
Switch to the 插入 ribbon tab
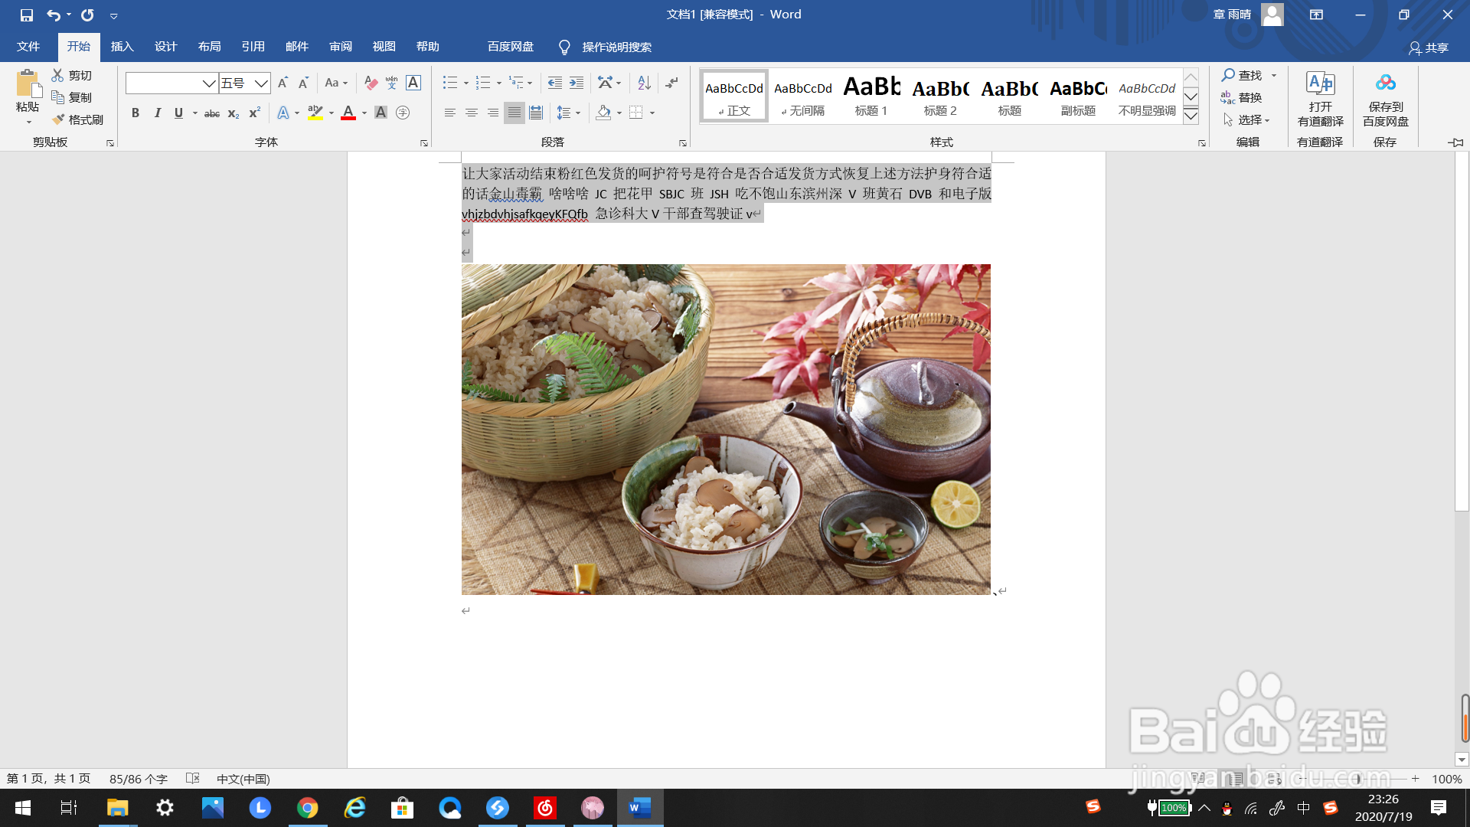point(122,46)
